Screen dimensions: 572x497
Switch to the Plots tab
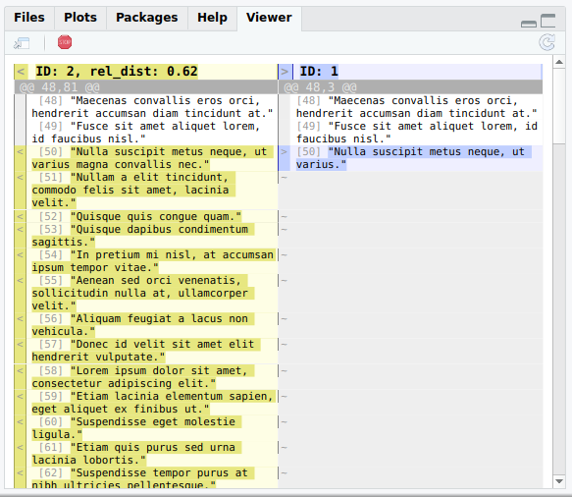tap(80, 17)
